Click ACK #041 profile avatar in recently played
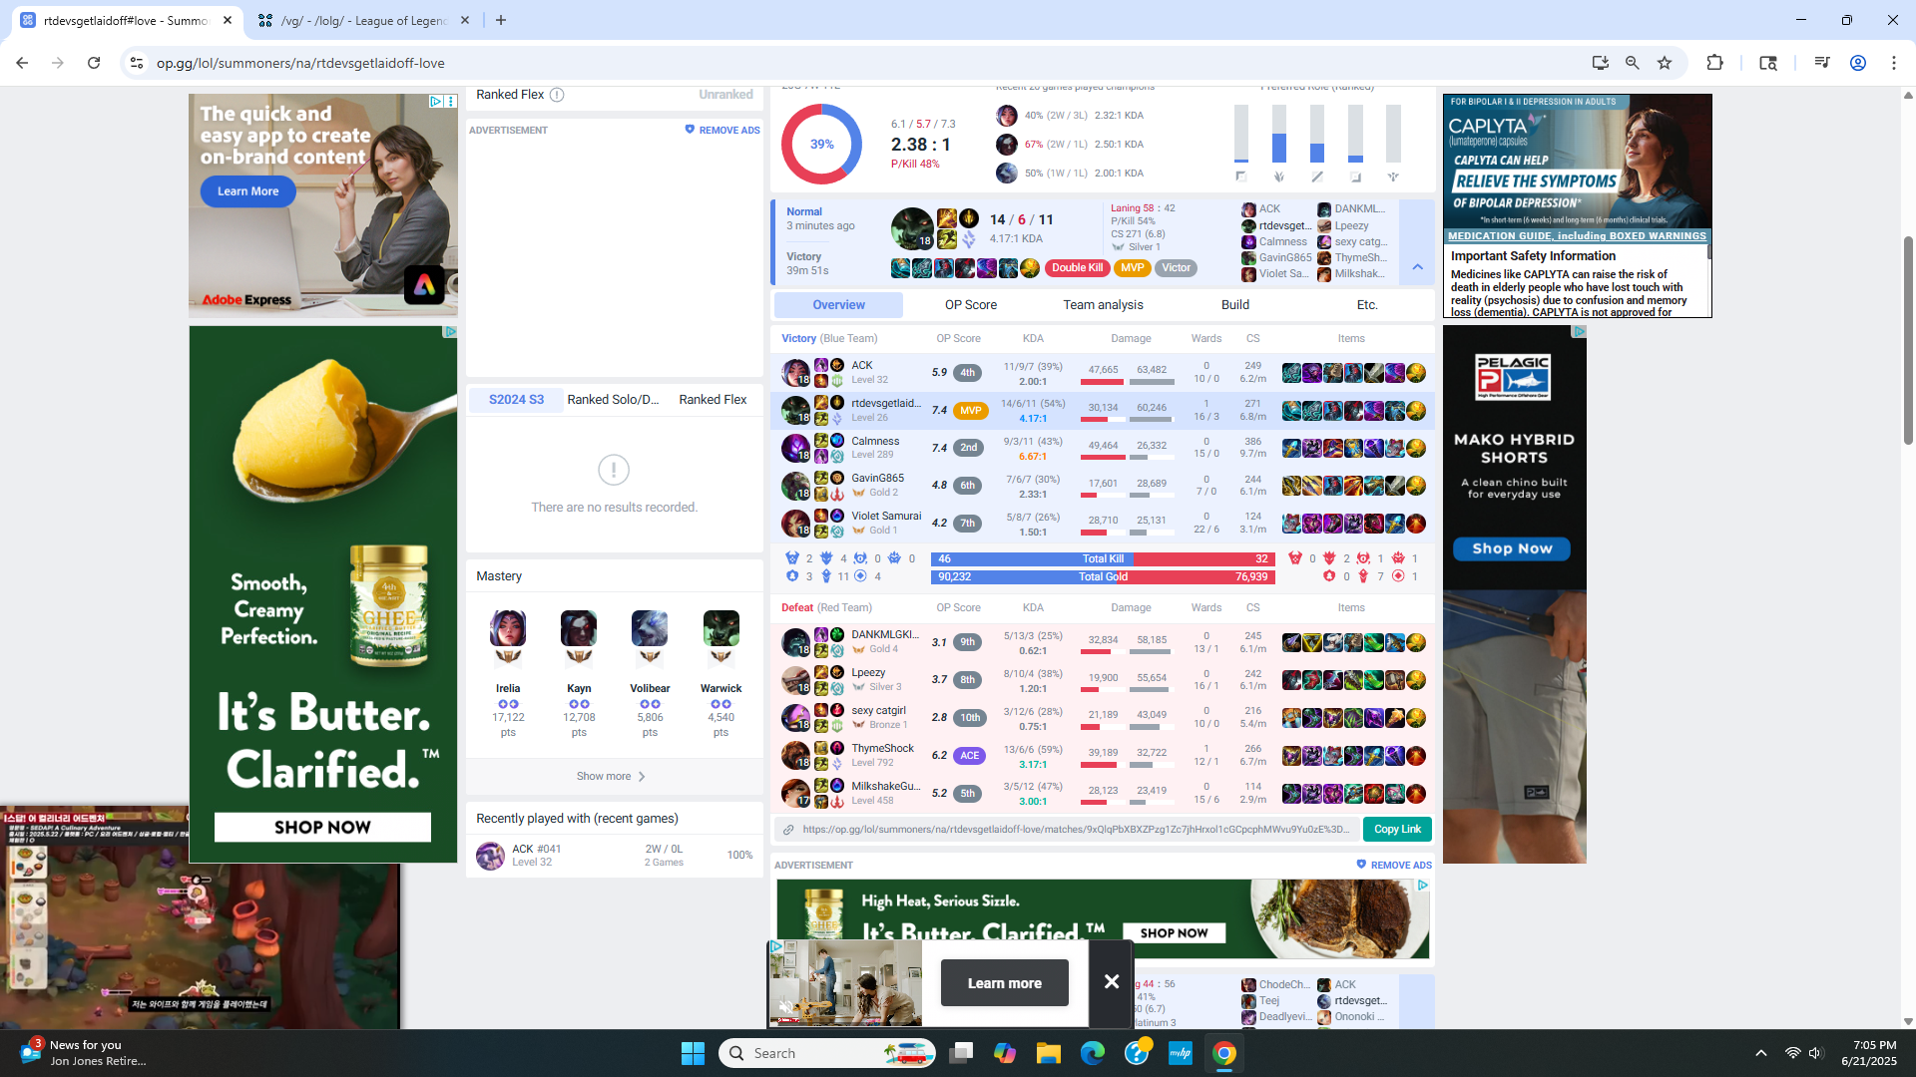This screenshot has height=1077, width=1916. [490, 856]
